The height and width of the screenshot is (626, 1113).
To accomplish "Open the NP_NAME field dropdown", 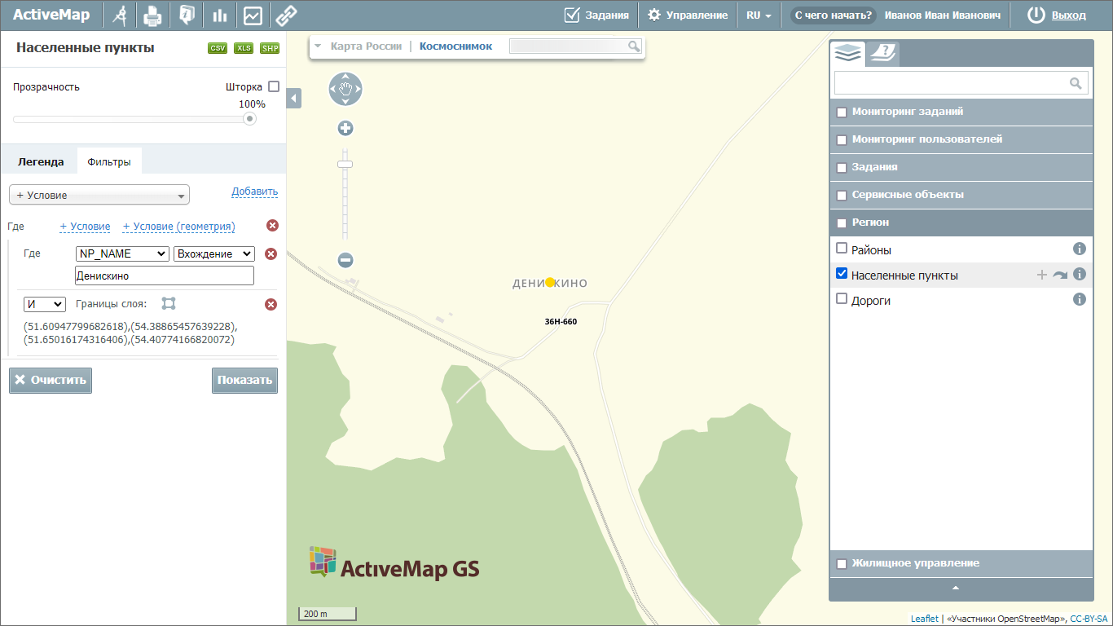I will (122, 253).
